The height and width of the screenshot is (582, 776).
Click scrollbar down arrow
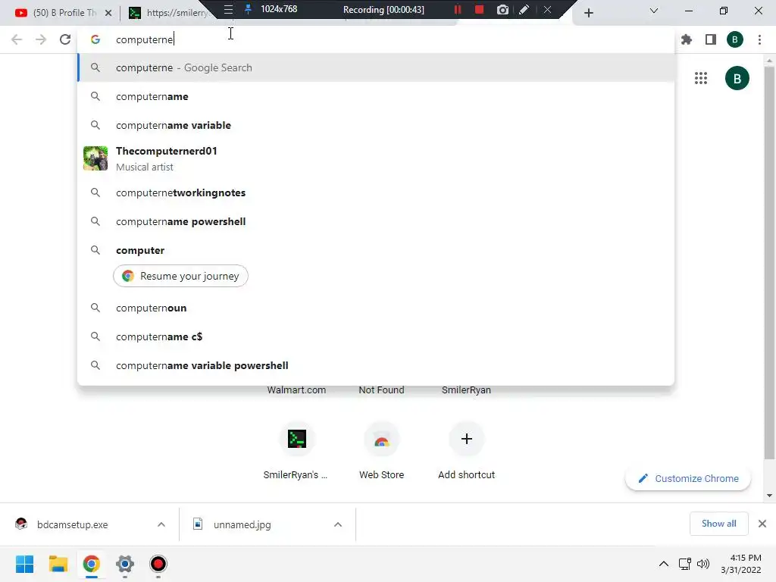click(x=769, y=496)
